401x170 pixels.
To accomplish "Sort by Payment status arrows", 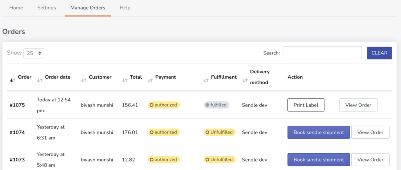I will coord(150,80).
